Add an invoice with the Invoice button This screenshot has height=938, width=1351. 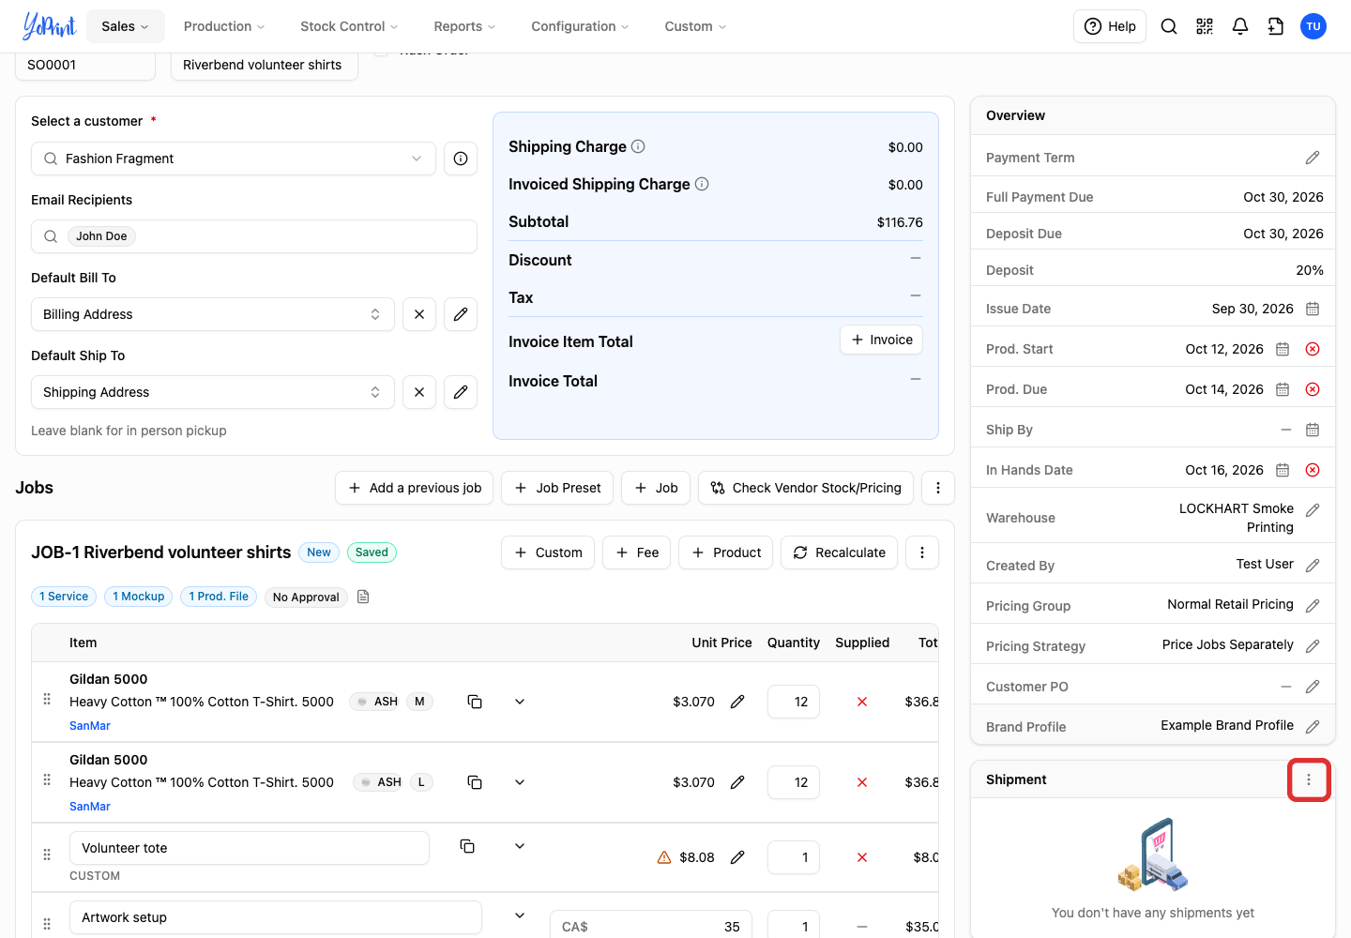882,340
